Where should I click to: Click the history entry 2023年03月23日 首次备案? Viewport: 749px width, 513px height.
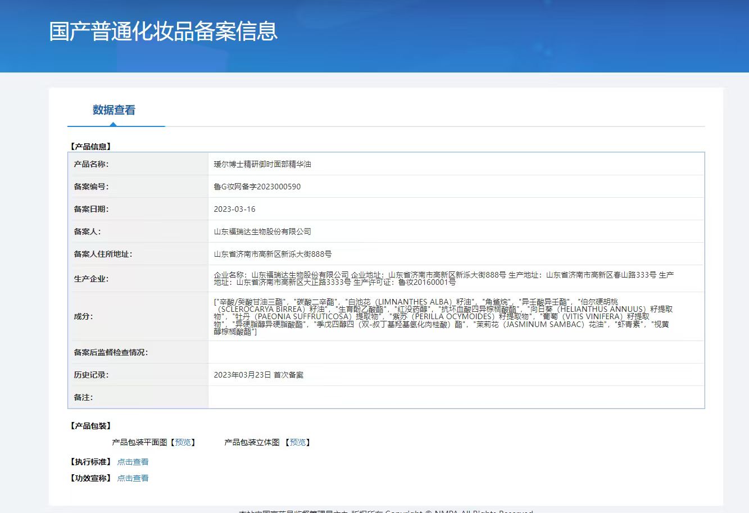258,375
